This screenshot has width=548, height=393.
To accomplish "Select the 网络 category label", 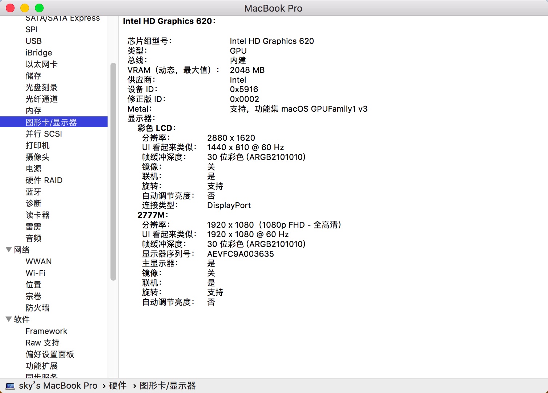I will point(22,250).
